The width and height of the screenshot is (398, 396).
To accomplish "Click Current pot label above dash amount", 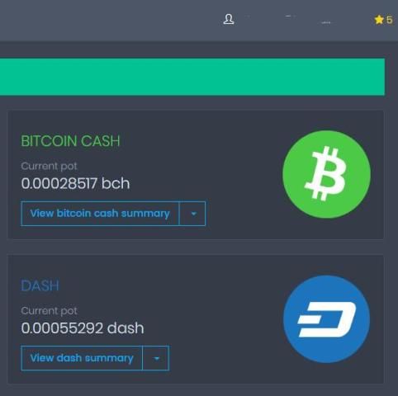I will [x=49, y=311].
